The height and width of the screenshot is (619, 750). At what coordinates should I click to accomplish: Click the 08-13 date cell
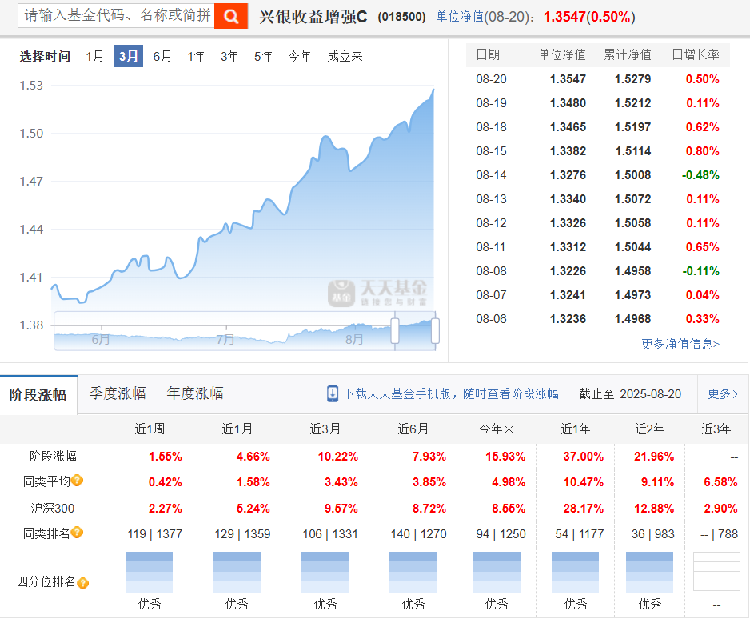coord(491,198)
